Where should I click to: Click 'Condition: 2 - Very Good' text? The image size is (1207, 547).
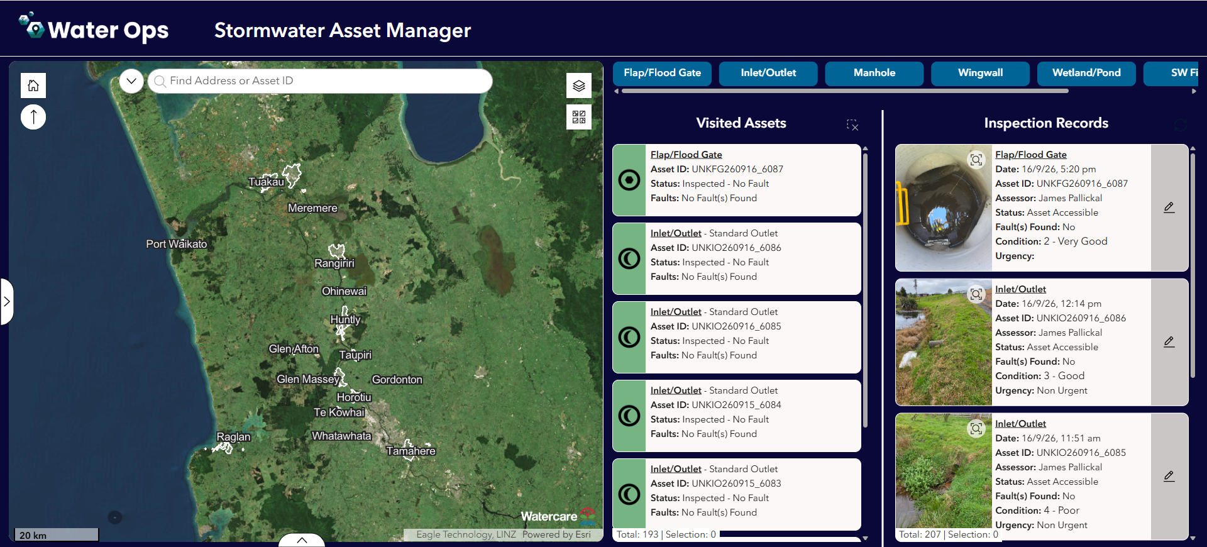coord(1051,241)
